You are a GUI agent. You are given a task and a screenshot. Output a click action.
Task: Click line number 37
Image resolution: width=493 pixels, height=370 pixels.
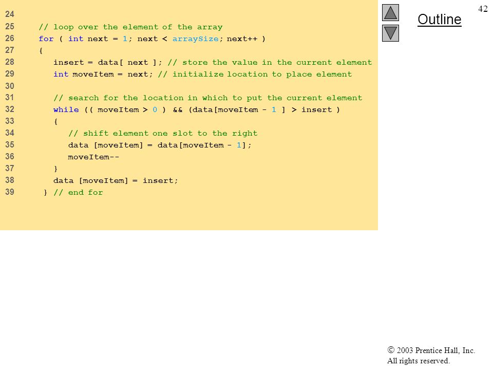click(x=10, y=169)
